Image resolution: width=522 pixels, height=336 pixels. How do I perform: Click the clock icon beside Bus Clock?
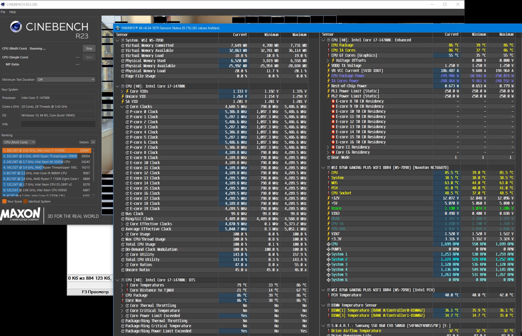[123, 214]
